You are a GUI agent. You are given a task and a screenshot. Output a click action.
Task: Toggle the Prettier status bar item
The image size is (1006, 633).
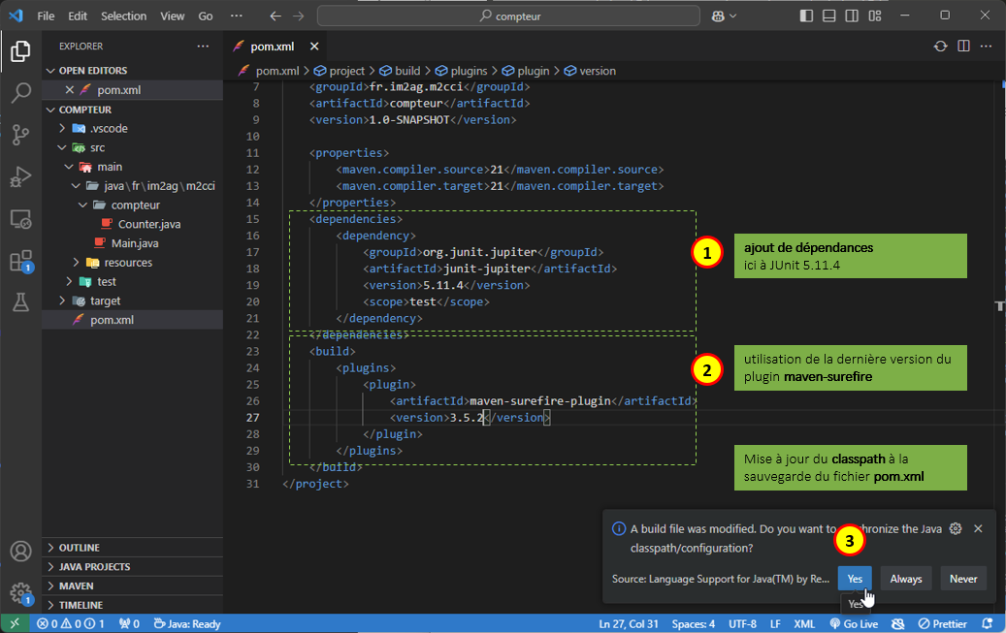tap(944, 623)
